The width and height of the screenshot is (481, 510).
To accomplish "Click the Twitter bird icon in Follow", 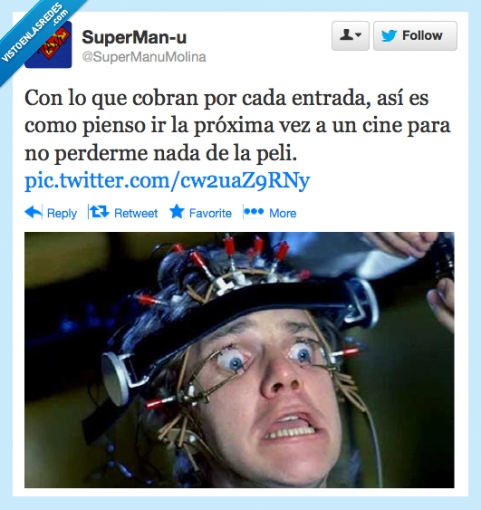I will (x=389, y=35).
